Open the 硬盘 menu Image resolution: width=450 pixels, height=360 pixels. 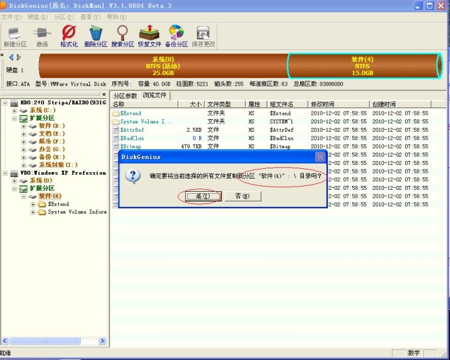pos(38,17)
